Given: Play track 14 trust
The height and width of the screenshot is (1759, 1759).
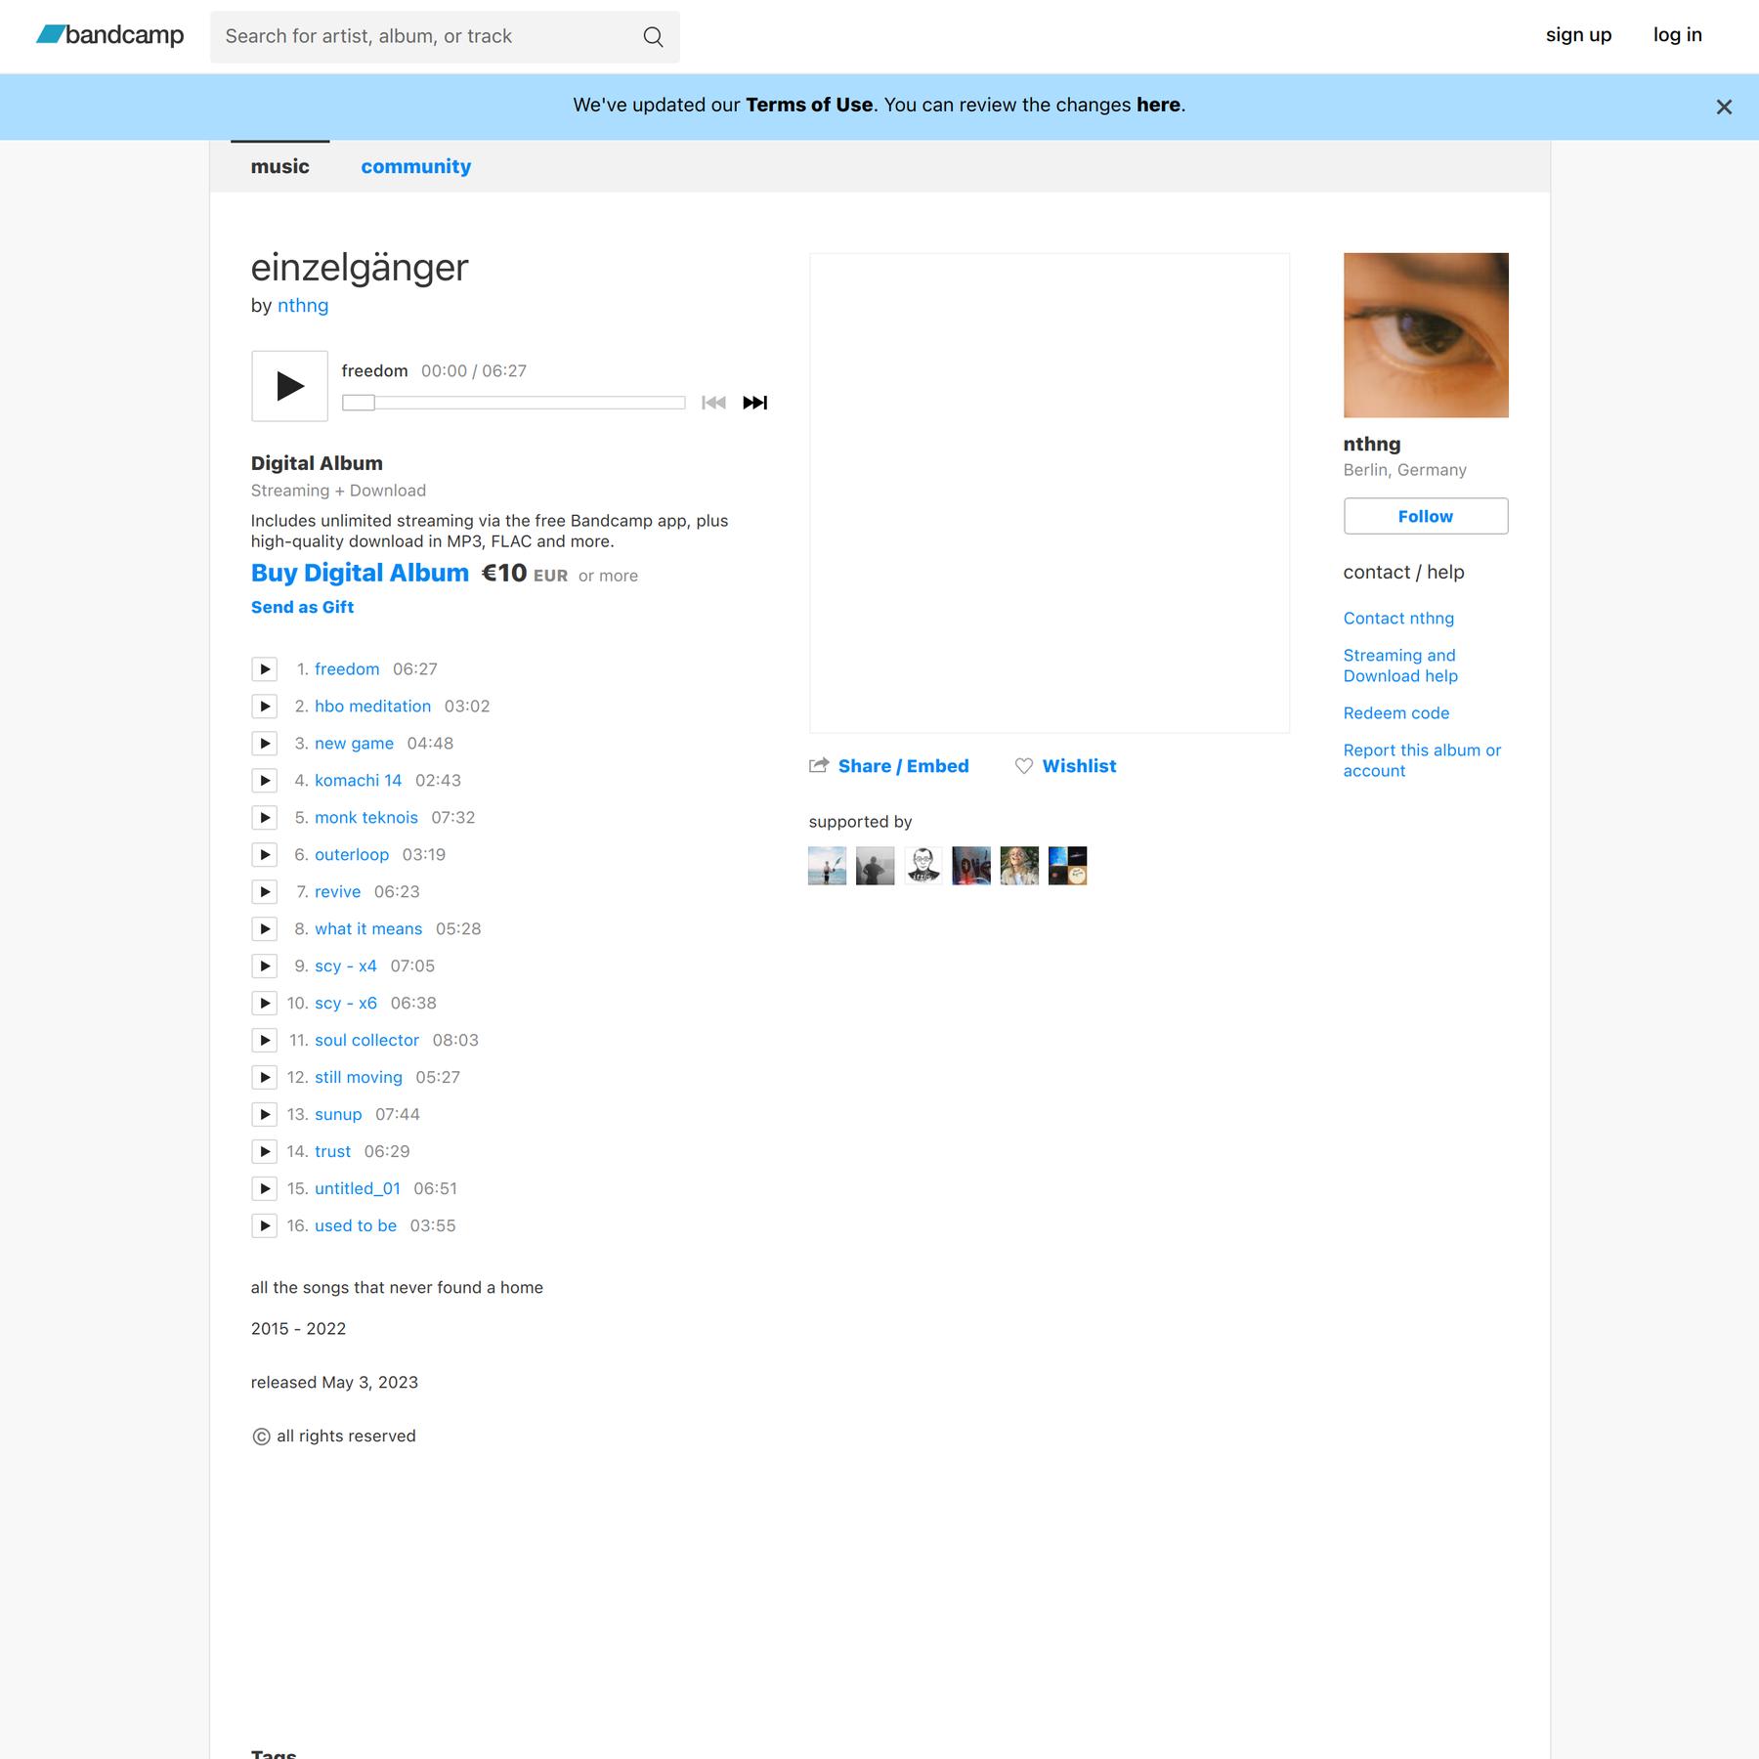Looking at the screenshot, I should 265,1152.
